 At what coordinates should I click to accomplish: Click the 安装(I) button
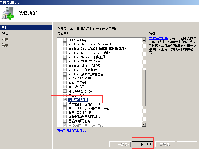[165, 144]
